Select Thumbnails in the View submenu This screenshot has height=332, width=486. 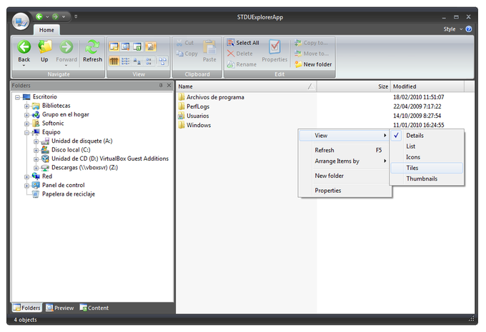pyautogui.click(x=427, y=178)
